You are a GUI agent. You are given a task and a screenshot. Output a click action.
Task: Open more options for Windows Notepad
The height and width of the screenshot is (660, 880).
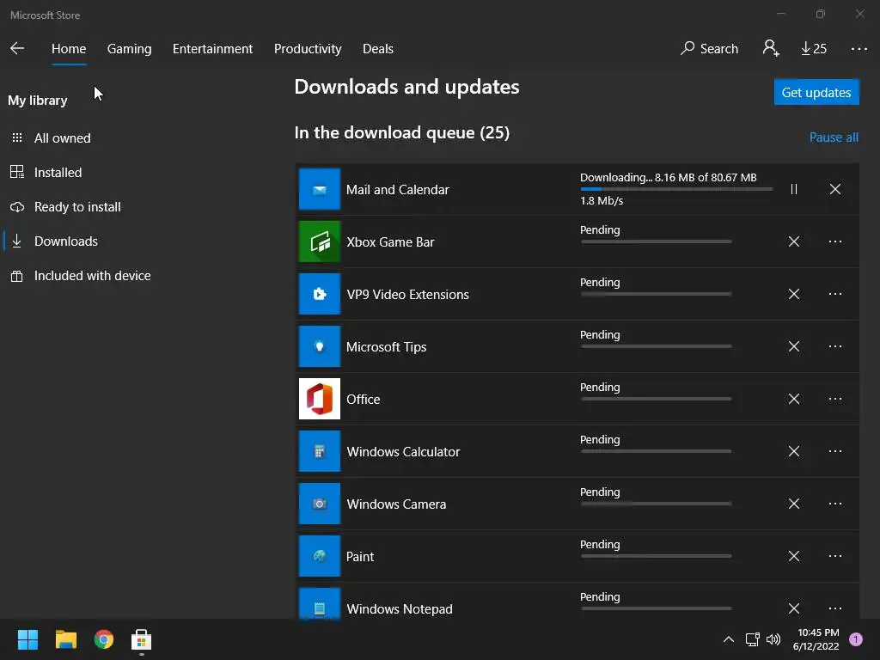coord(835,608)
